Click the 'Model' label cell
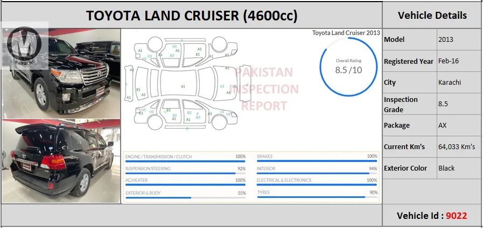 pyautogui.click(x=410, y=40)
